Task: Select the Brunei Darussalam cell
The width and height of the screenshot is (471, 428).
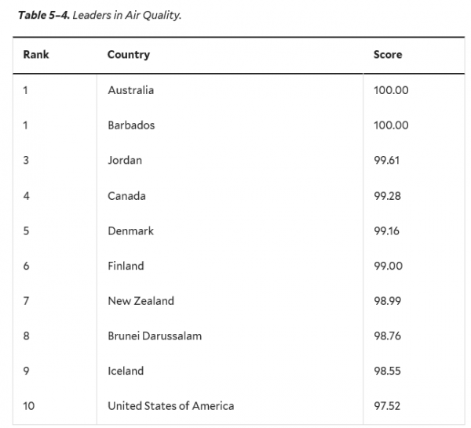Action: (x=155, y=336)
